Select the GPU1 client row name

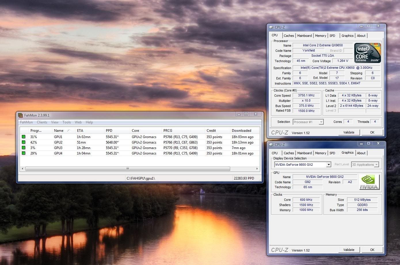58,137
